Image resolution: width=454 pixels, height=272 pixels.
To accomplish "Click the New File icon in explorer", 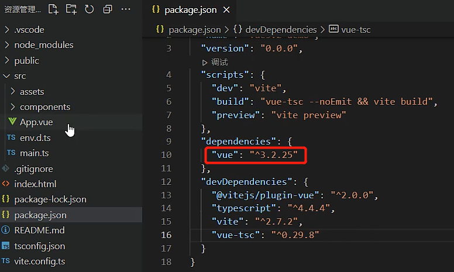I will pos(53,9).
